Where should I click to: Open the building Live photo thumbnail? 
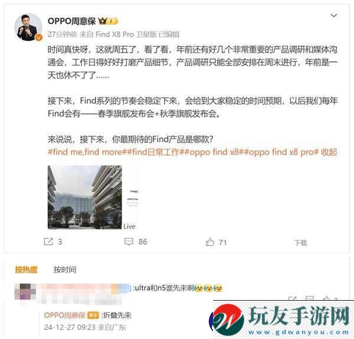pos(85,197)
